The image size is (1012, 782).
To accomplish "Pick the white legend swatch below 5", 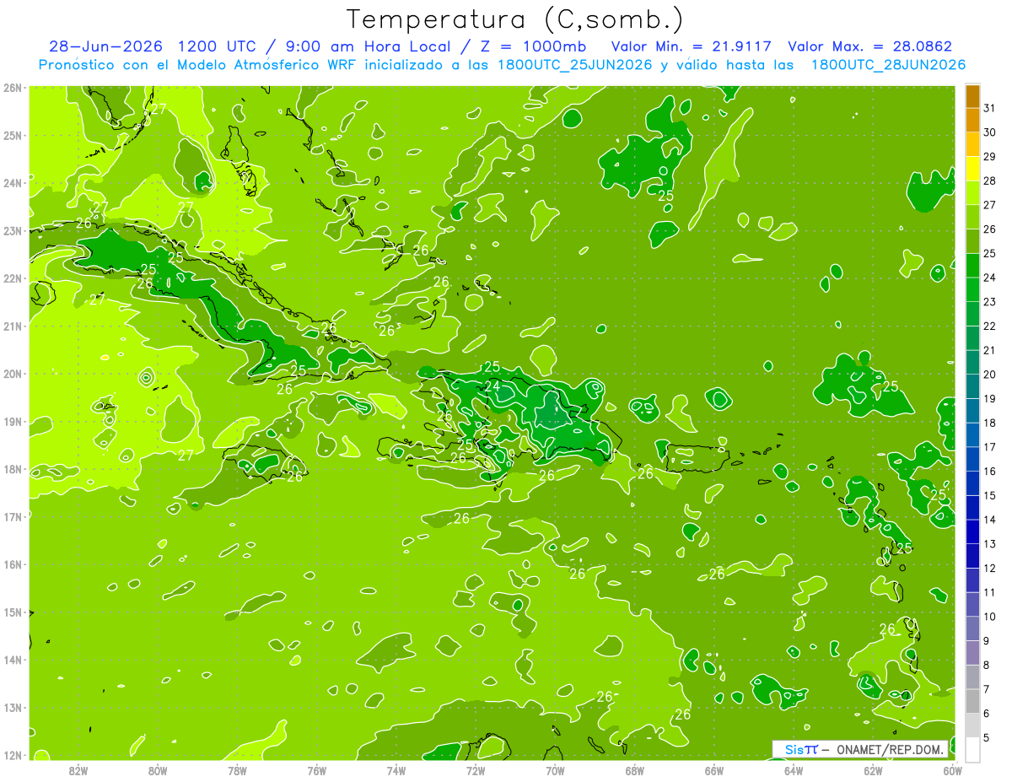I will tap(972, 749).
